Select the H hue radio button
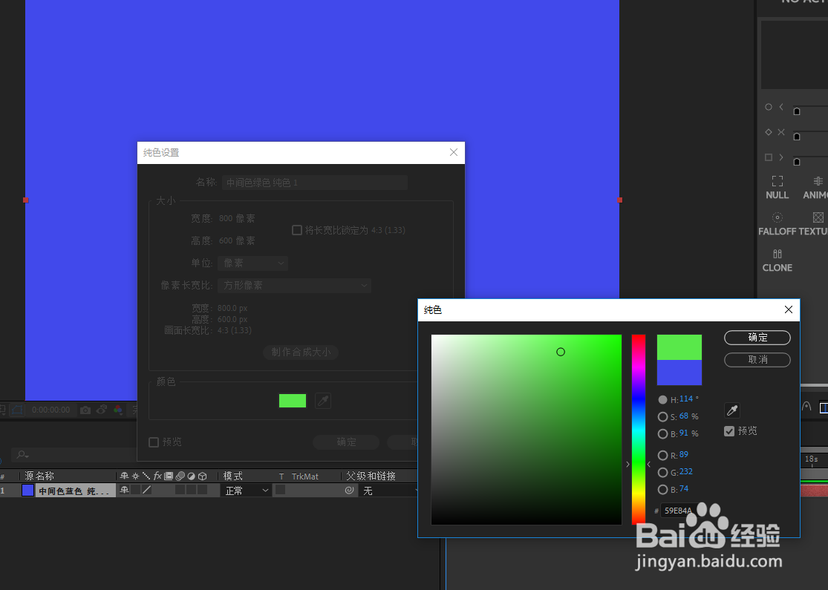Screen dimensions: 828x590 coord(662,400)
